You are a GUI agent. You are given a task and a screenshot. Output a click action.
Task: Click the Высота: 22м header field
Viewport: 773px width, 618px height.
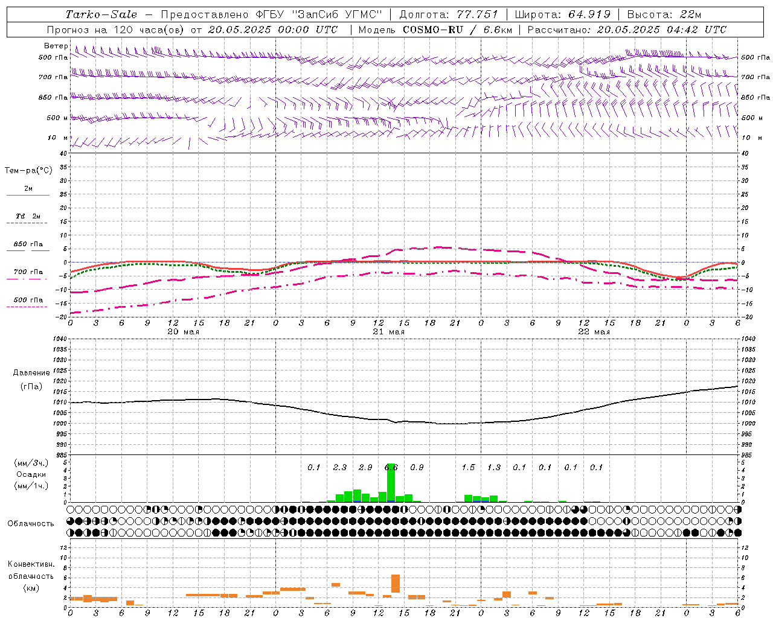click(664, 14)
